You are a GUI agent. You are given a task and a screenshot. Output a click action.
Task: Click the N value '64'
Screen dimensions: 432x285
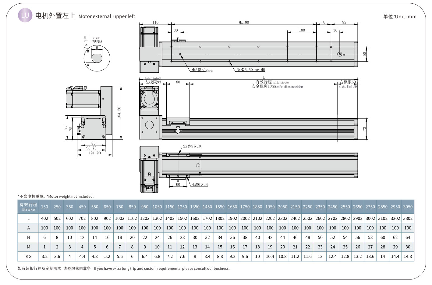408,237
